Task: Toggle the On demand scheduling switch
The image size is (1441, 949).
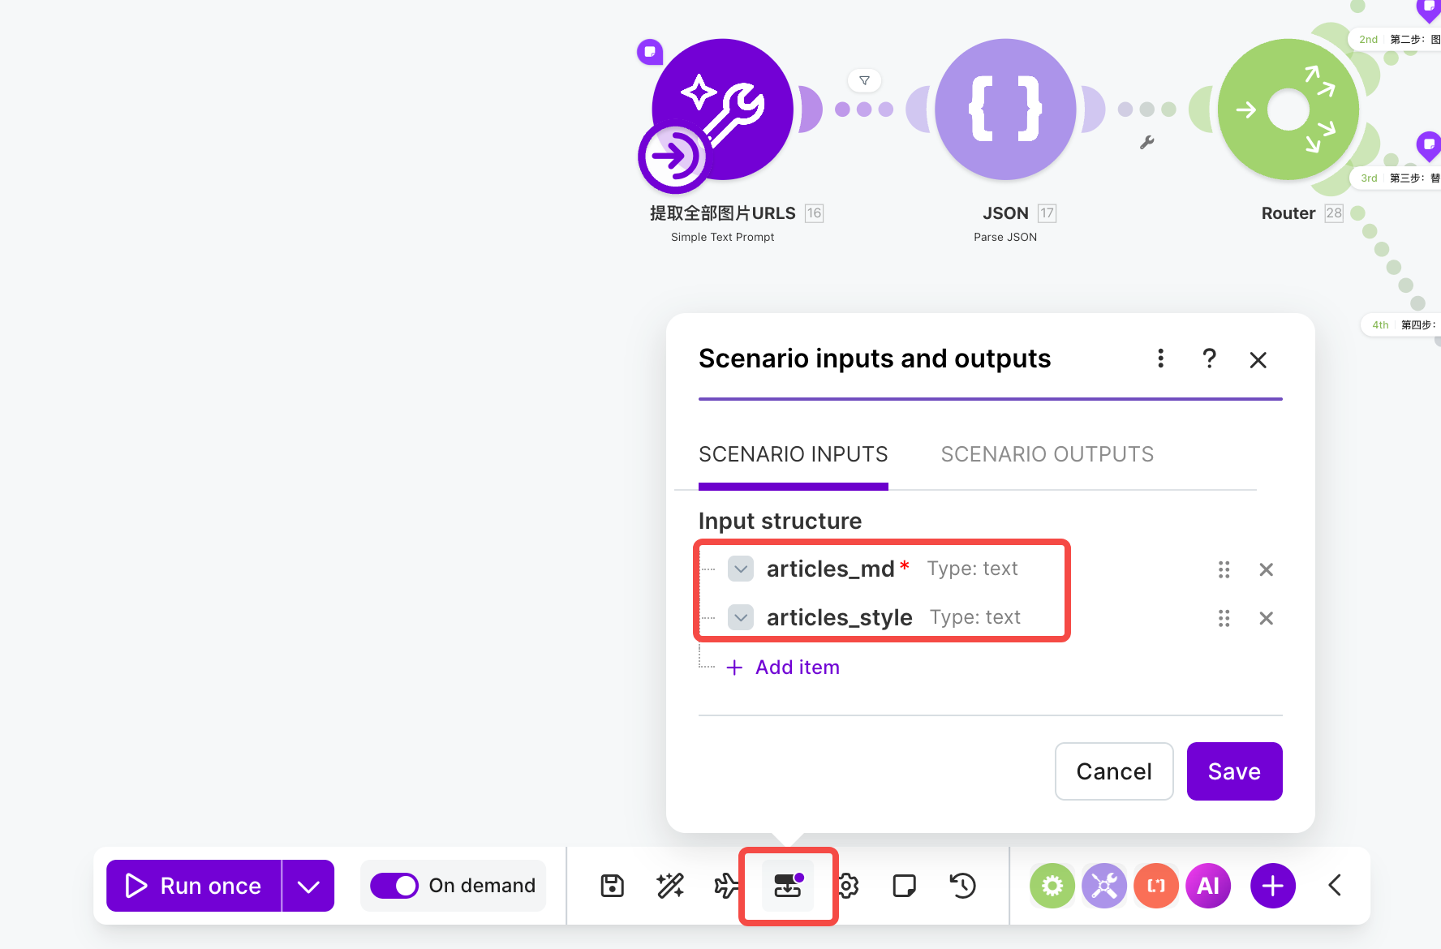Action: coord(394,886)
